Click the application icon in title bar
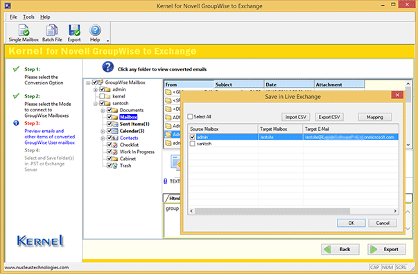Image resolution: width=418 pixels, height=274 pixels. point(8,6)
